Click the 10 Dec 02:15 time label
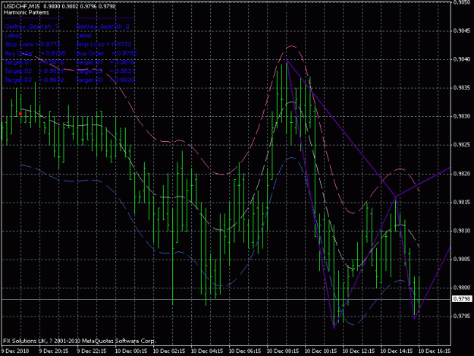474x356 pixels. 169,351
